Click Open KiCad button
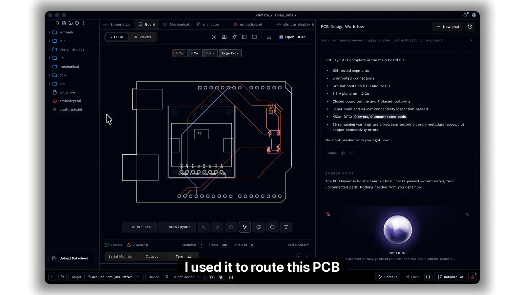The height and width of the screenshot is (295, 525). [292, 37]
